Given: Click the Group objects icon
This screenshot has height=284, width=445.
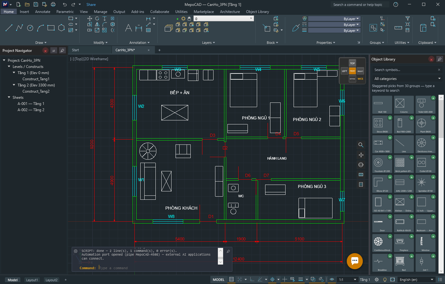Looking at the screenshot, I should coord(373,28).
